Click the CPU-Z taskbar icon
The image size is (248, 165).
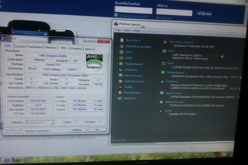6,160
